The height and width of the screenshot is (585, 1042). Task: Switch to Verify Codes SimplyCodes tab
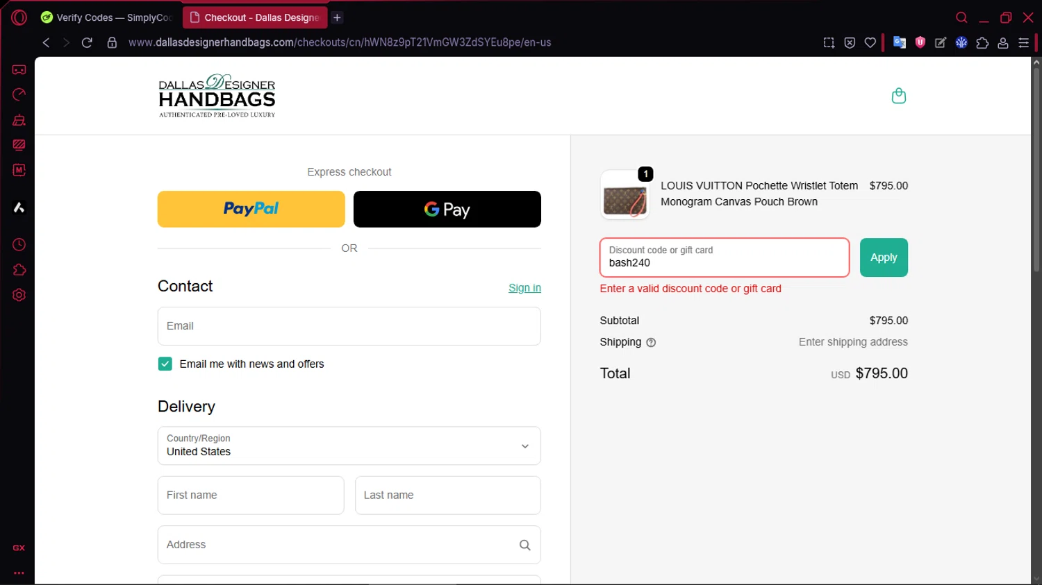(x=106, y=17)
